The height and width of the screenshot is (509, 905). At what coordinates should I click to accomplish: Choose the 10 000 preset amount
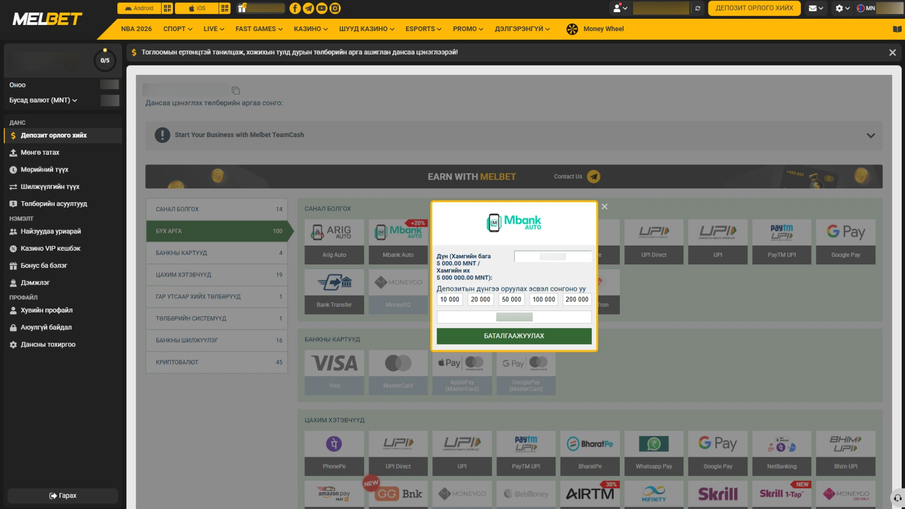[450, 299]
